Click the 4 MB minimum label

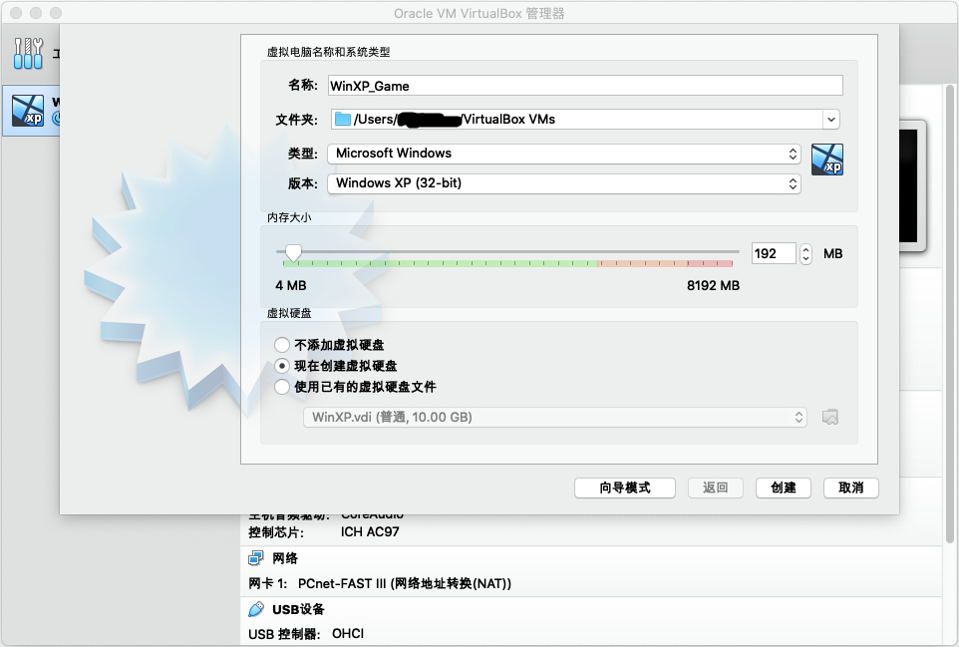point(290,285)
